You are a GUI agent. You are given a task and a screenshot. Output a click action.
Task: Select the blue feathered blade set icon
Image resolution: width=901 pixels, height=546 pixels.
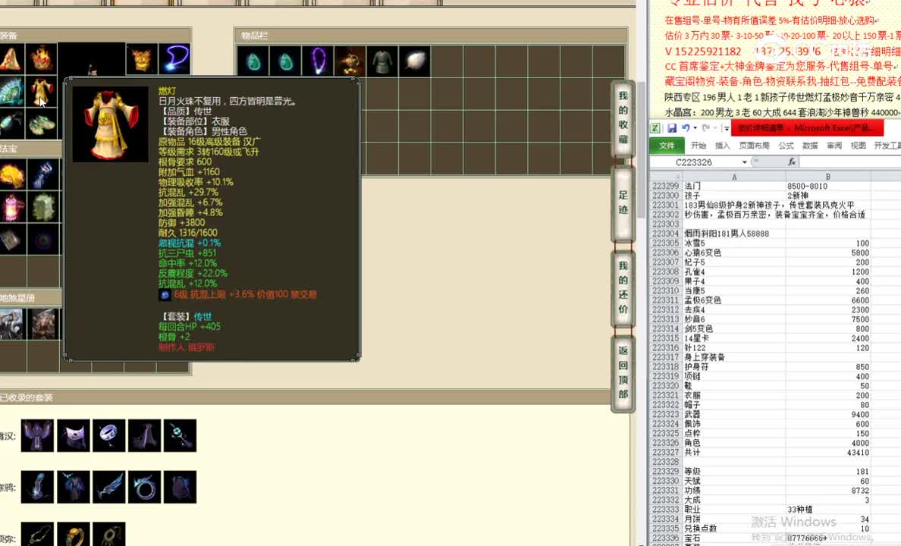[x=108, y=487]
